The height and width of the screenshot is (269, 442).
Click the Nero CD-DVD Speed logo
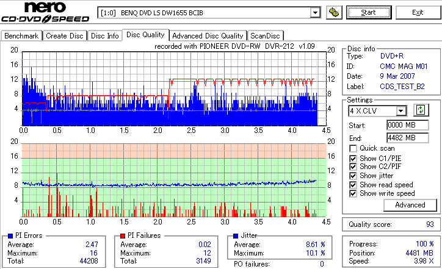(x=45, y=12)
